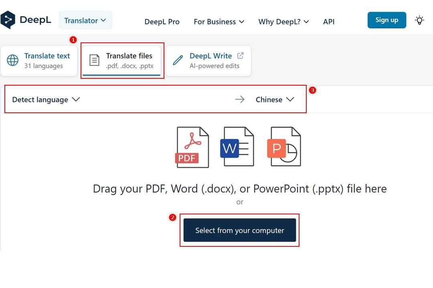Expand the For Business menu
The height and width of the screenshot is (288, 433).
[x=219, y=22]
